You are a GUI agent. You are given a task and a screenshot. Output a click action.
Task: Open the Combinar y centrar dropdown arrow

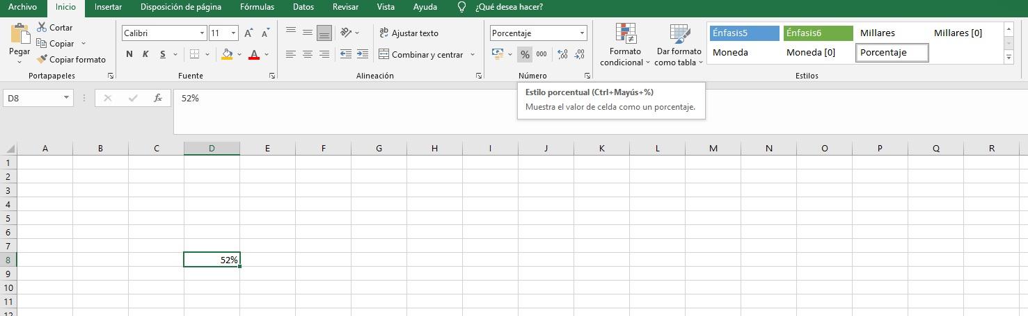(x=473, y=54)
